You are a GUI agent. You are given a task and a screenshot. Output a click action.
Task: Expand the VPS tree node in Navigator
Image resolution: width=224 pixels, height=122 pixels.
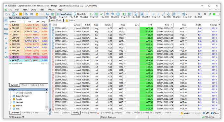10,109
